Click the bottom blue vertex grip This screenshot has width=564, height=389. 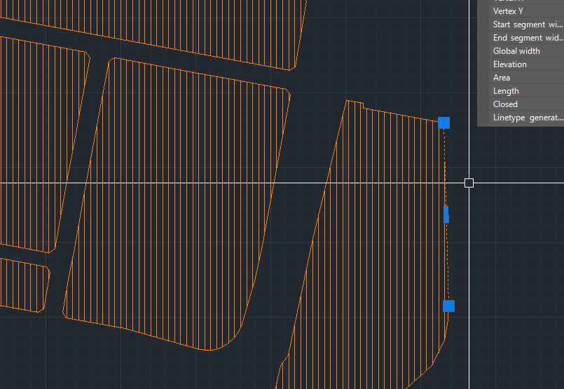click(x=448, y=306)
